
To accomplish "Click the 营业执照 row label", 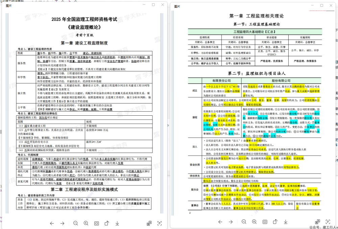I will click(195, 165).
